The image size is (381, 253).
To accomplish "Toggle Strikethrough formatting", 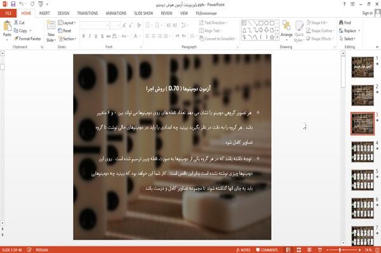I will [109, 36].
